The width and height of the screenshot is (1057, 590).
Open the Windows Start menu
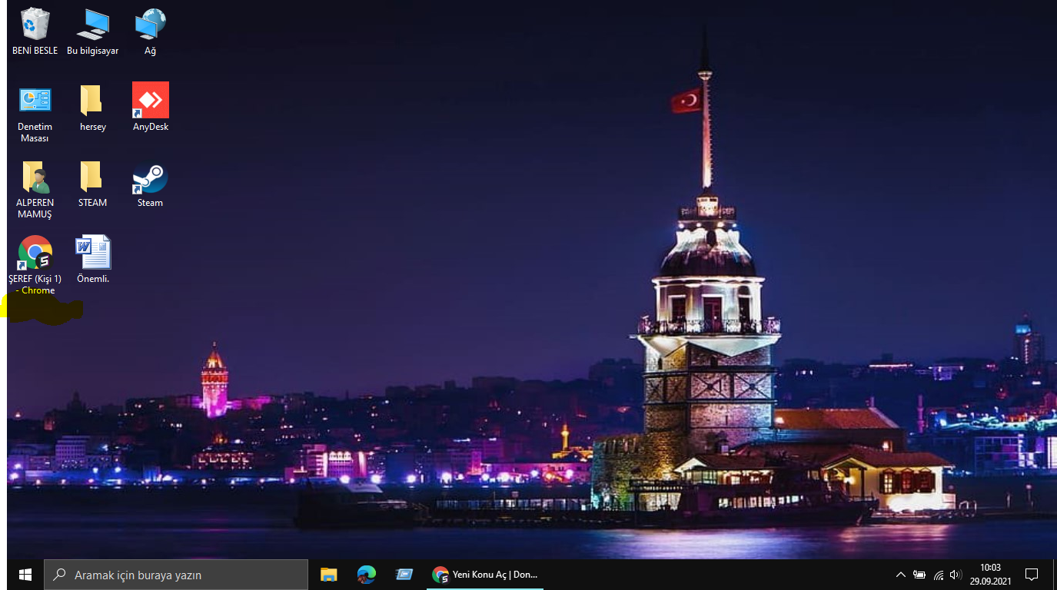(x=25, y=575)
